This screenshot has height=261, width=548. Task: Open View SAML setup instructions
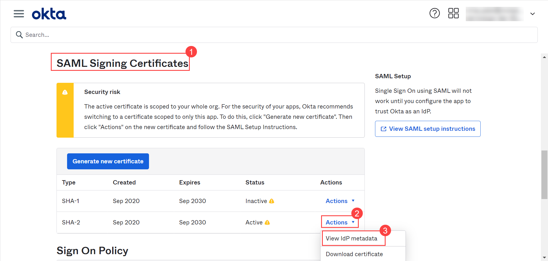click(427, 129)
